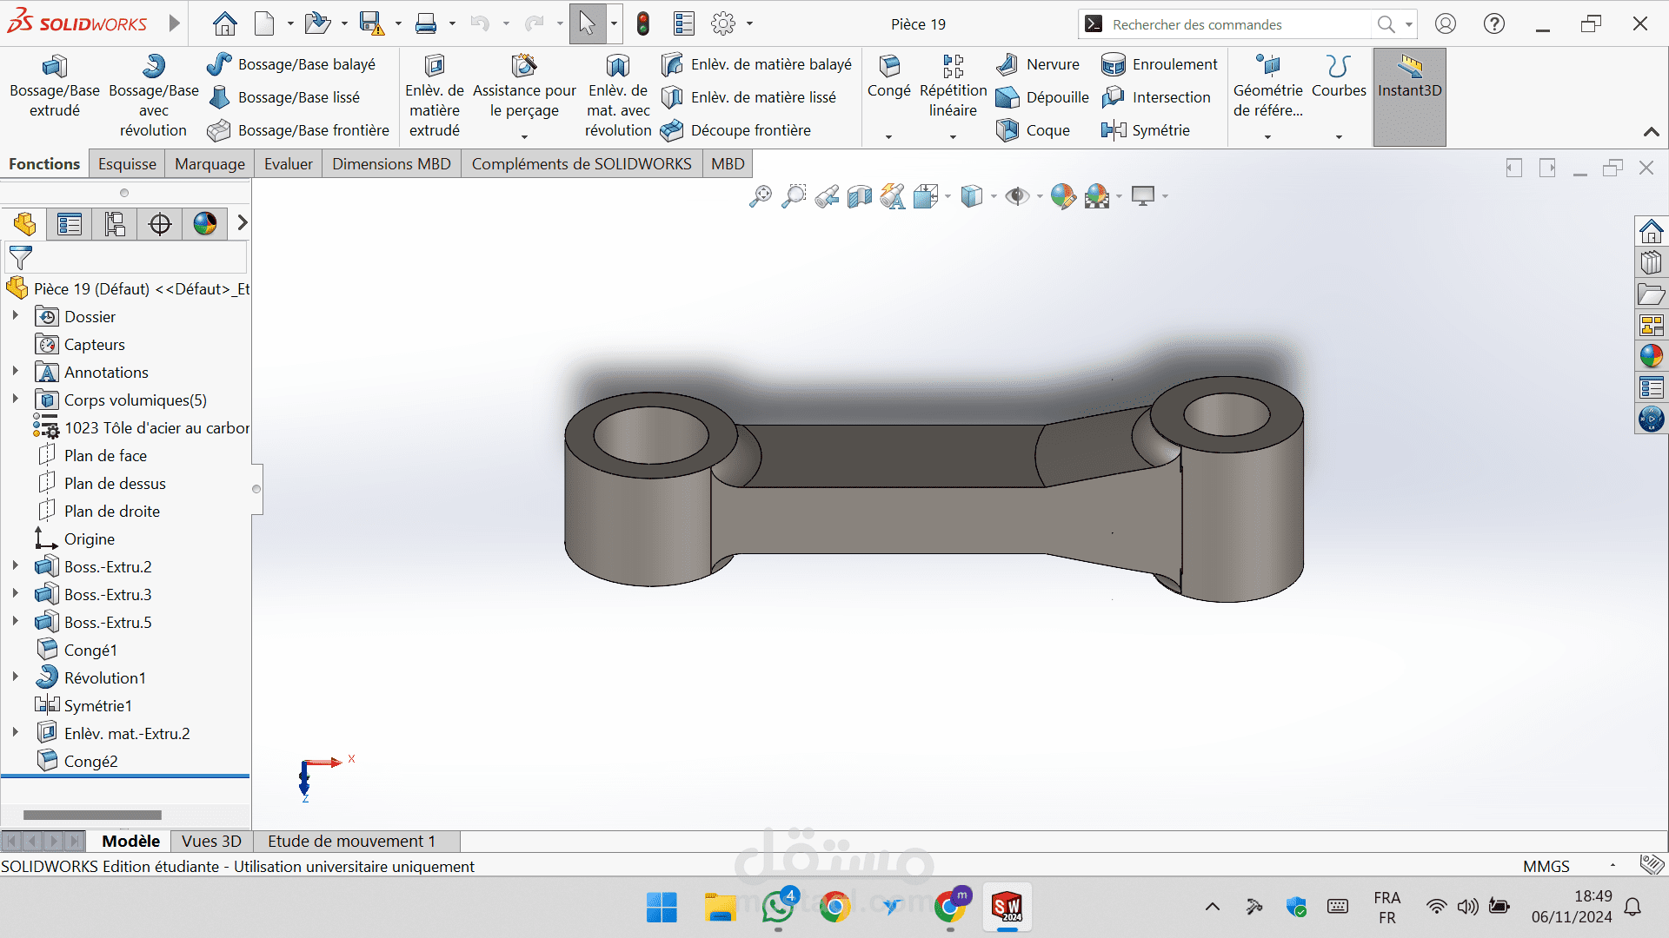This screenshot has width=1669, height=938.
Task: Select the Coque shell tool
Action: [x=1034, y=130]
